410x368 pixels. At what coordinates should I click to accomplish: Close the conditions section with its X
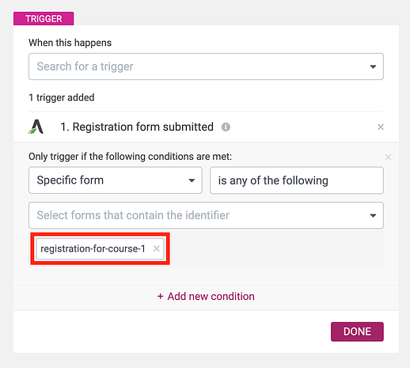point(388,157)
